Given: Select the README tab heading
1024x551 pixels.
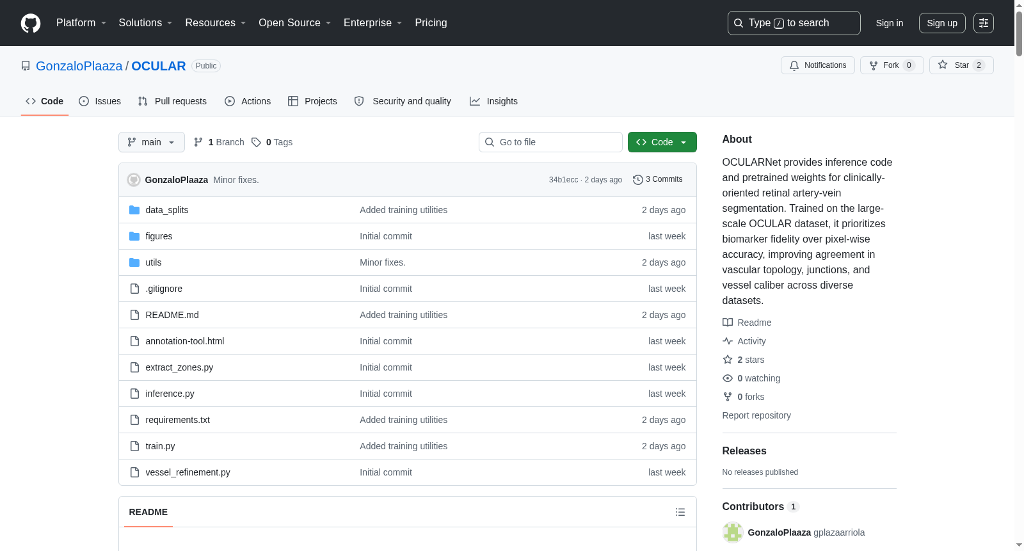Looking at the screenshot, I should [x=148, y=512].
